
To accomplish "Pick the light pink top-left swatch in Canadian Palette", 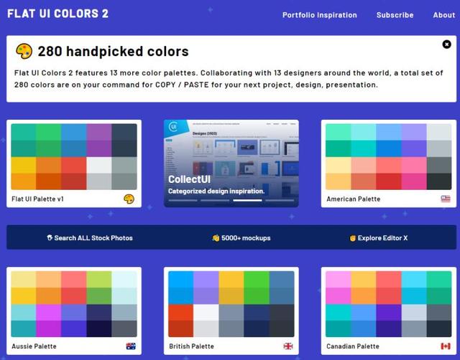I will coord(339,279).
